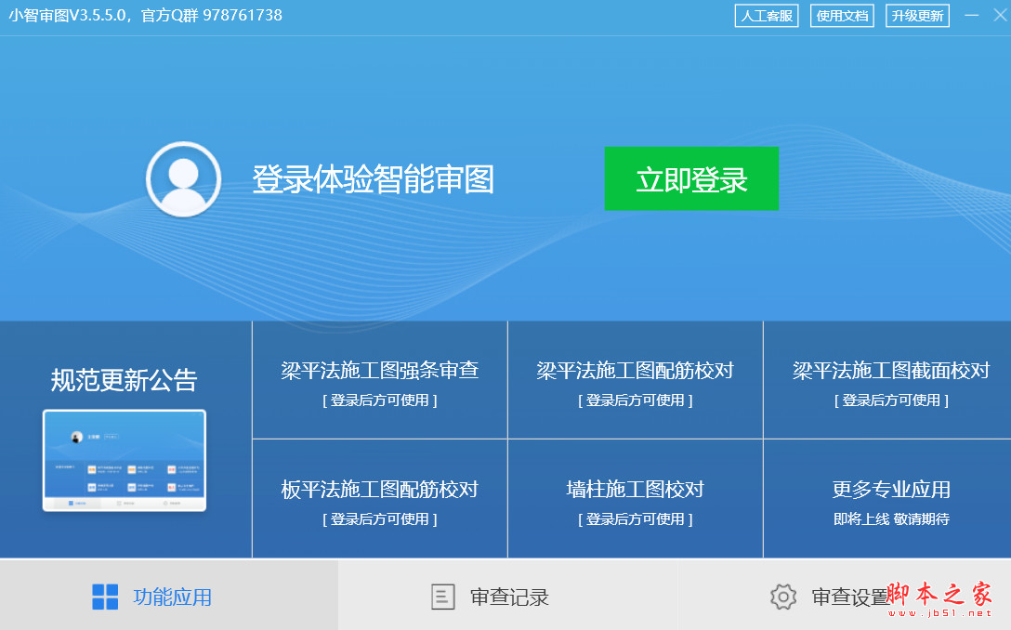This screenshot has width=1011, height=630.
Task: Open the gear icon next to 审查设置
Action: coord(783,597)
